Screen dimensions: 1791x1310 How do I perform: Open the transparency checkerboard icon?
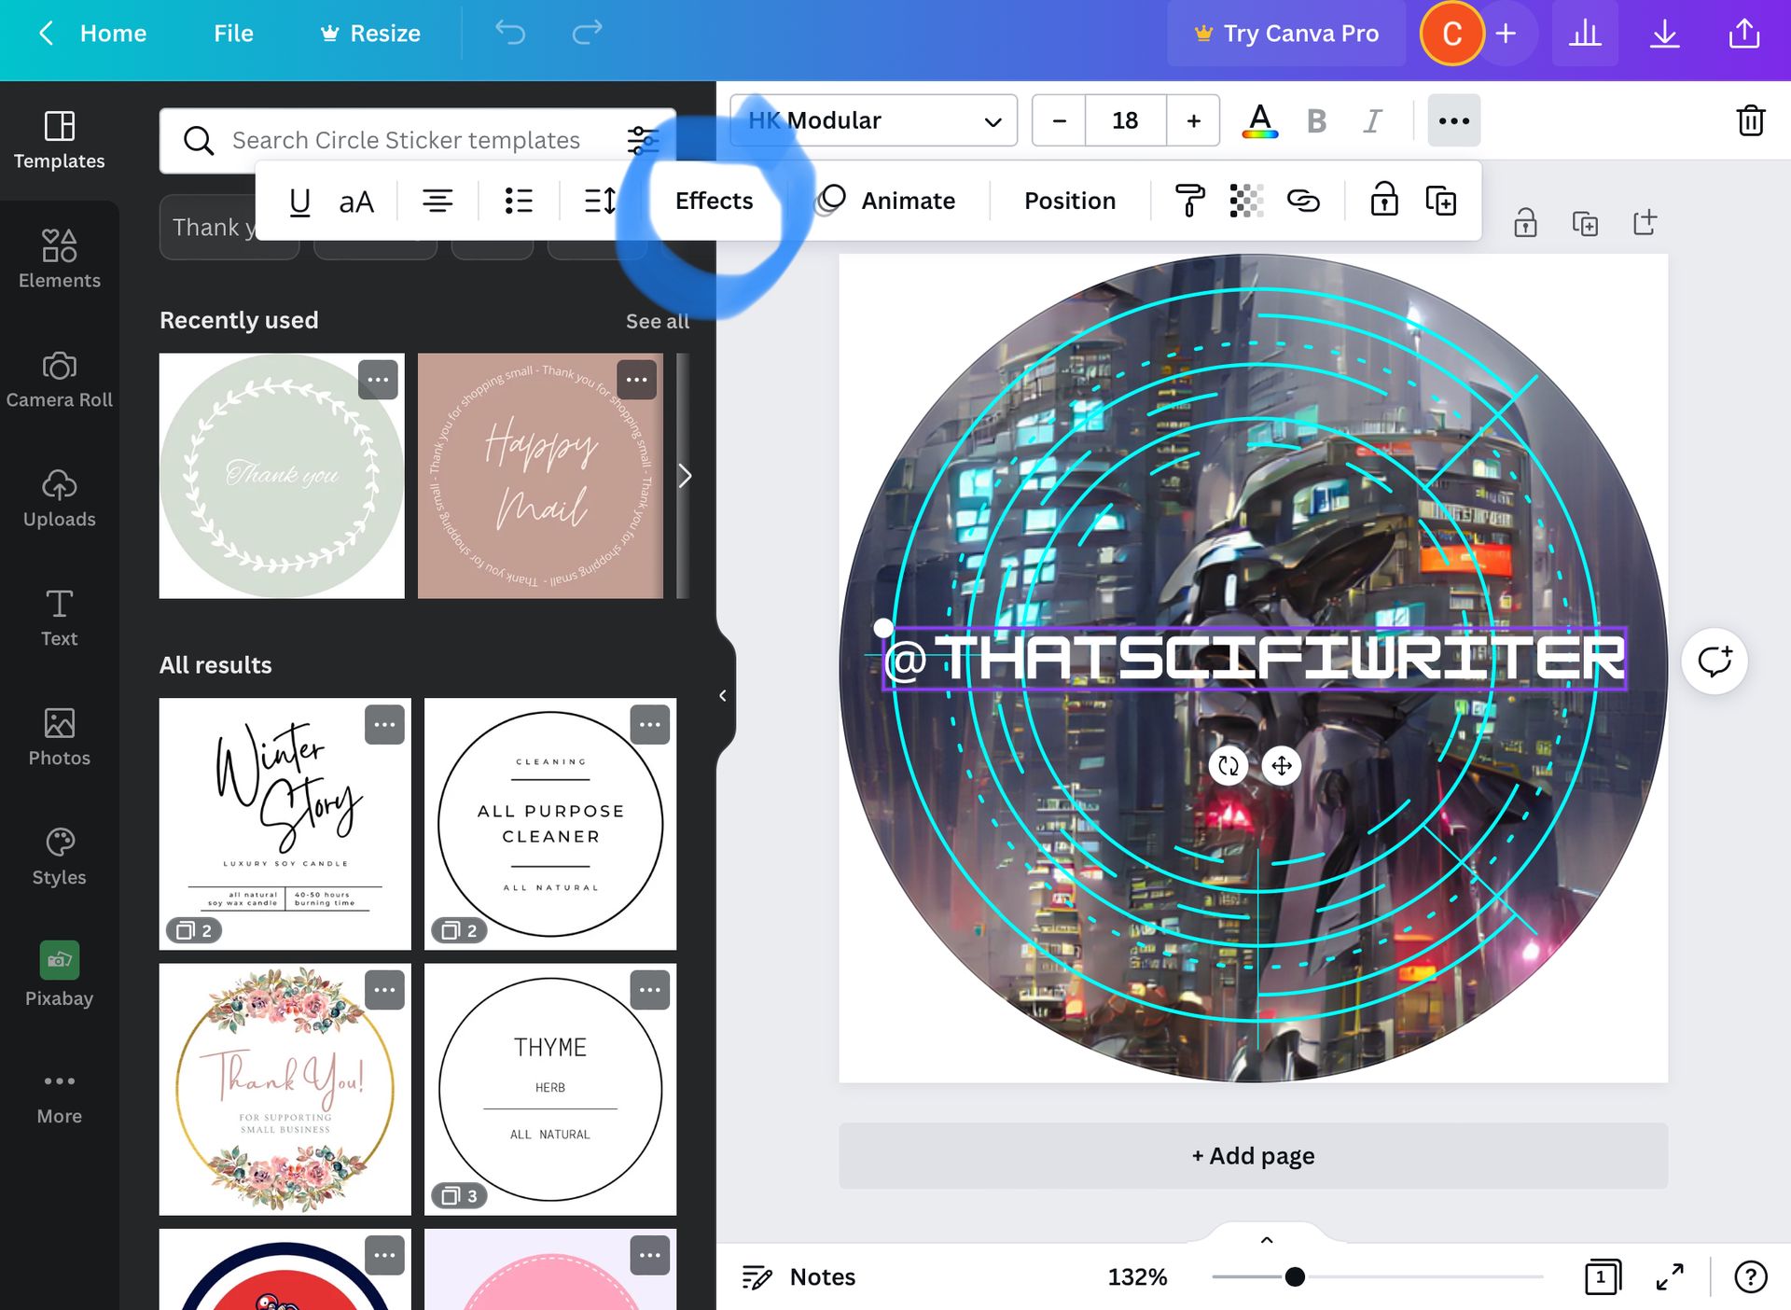point(1246,202)
